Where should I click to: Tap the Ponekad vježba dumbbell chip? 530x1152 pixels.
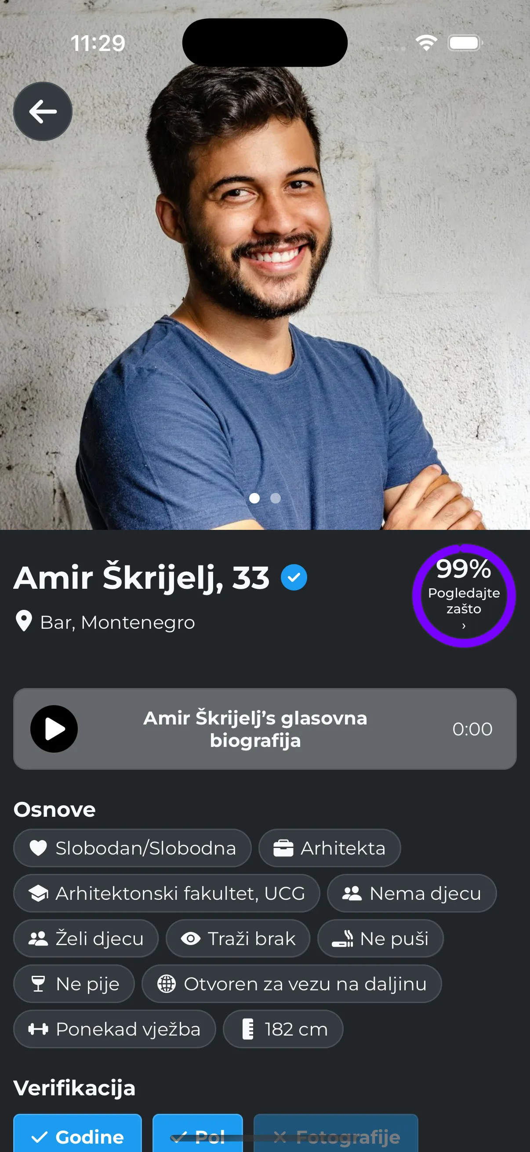pyautogui.click(x=115, y=1029)
